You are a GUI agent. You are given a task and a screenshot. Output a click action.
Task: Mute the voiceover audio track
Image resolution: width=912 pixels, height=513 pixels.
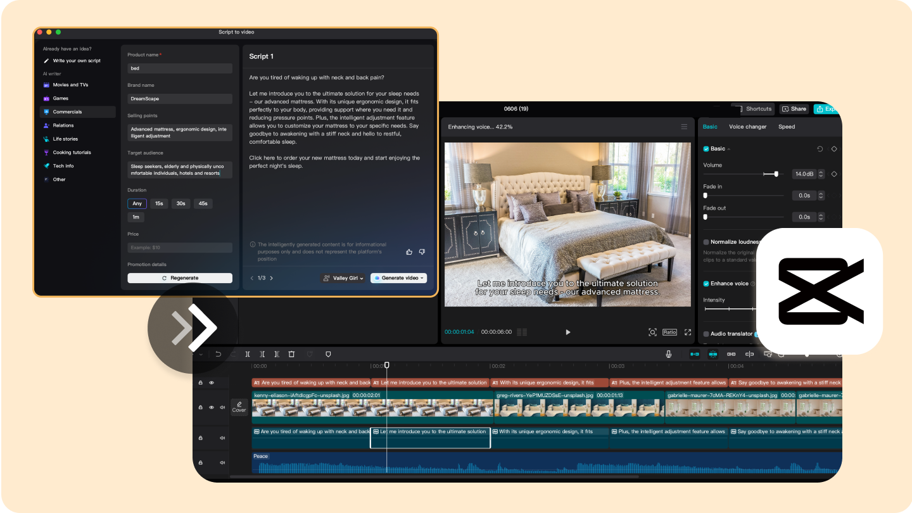(222, 438)
